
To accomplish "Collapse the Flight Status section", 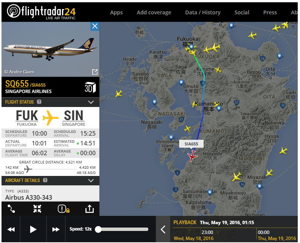I will click(91, 102).
